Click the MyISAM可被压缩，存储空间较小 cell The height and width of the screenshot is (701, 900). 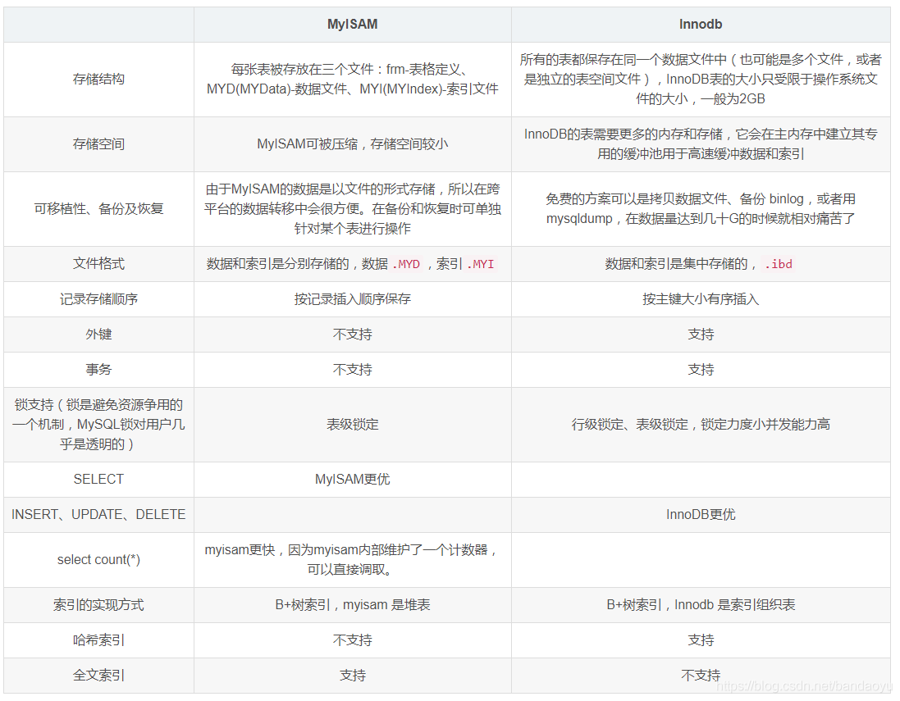353,144
